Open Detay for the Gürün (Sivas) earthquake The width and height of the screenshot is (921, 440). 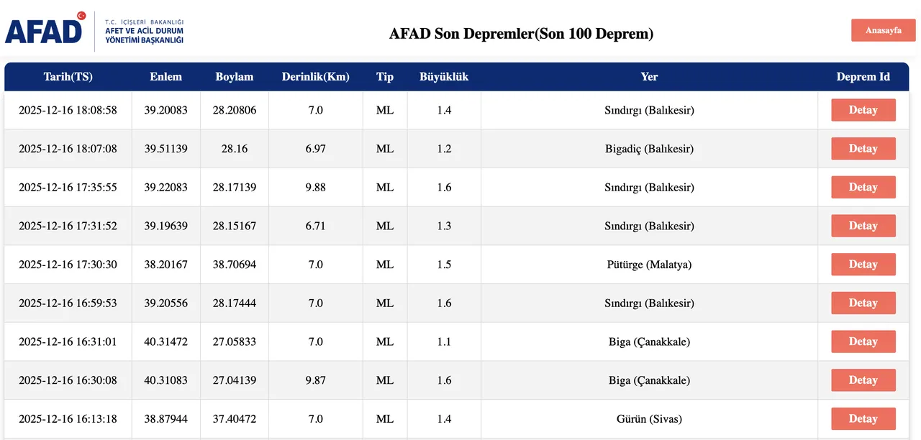[863, 418]
